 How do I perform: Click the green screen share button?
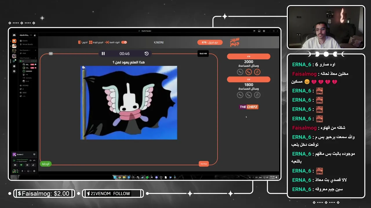(x=21, y=165)
